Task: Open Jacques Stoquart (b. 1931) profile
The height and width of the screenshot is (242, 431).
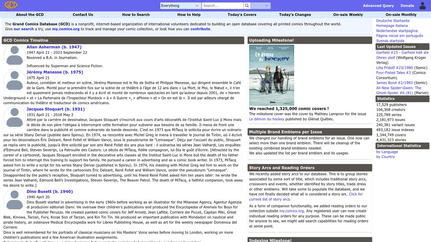Action: click(56, 109)
